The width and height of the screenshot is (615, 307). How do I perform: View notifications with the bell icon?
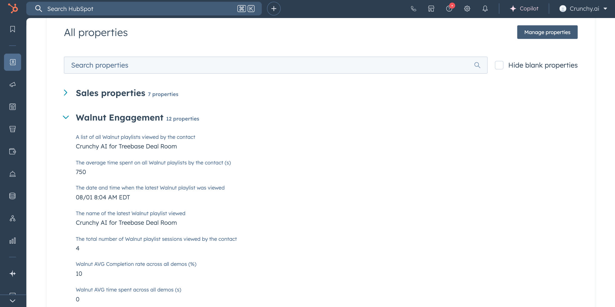coord(485,8)
